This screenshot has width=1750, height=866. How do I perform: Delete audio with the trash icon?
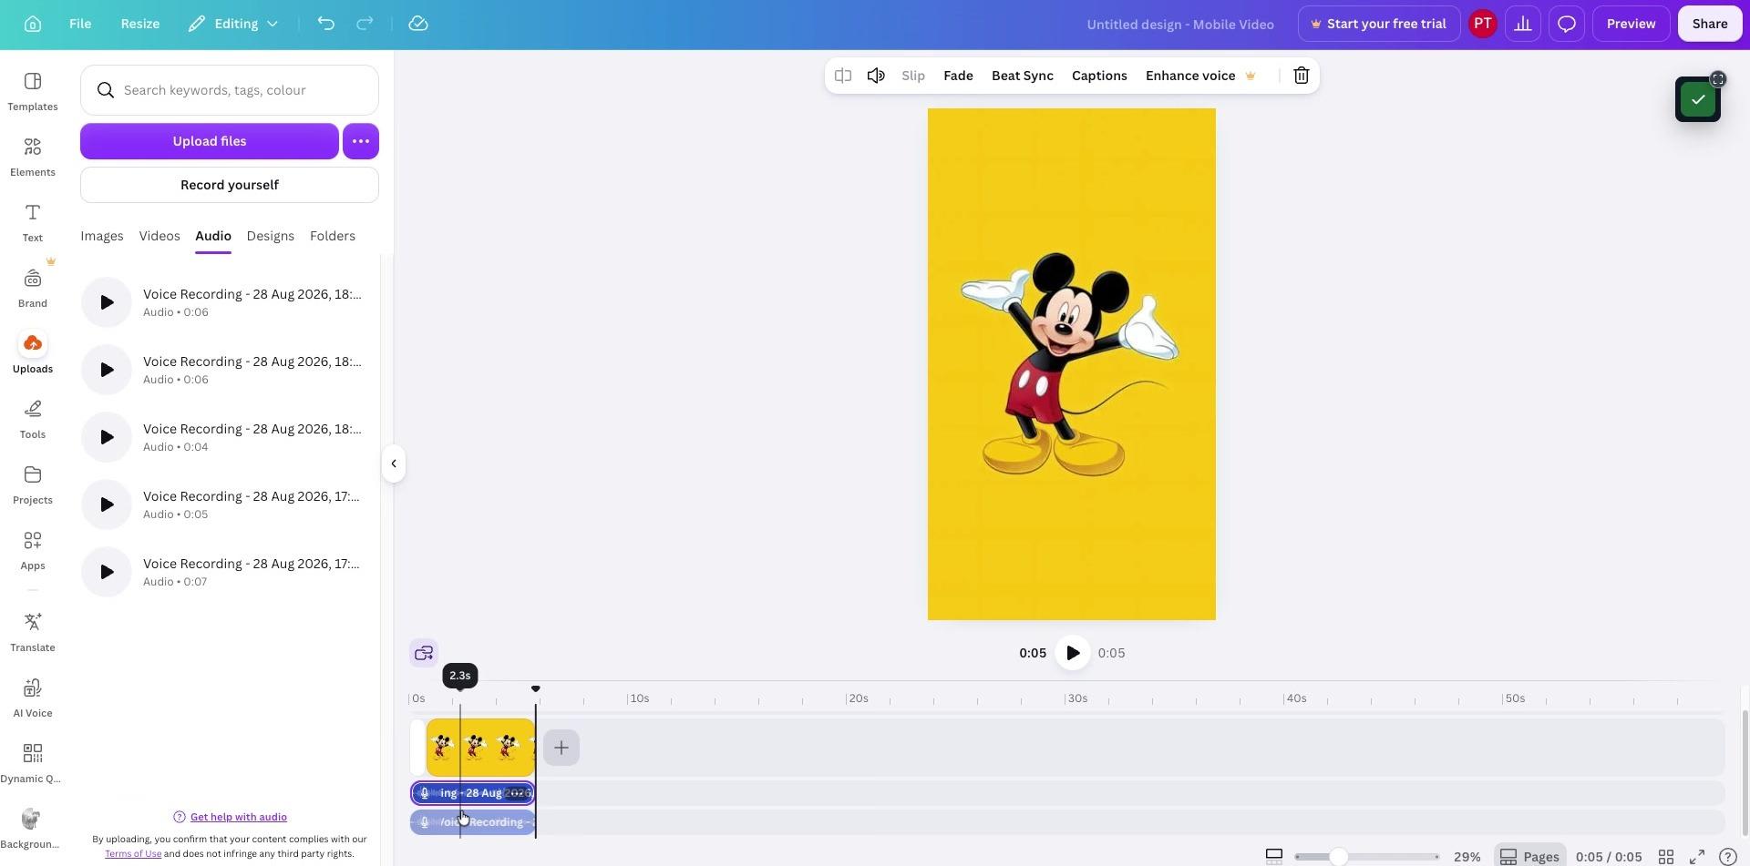pos(1302,76)
